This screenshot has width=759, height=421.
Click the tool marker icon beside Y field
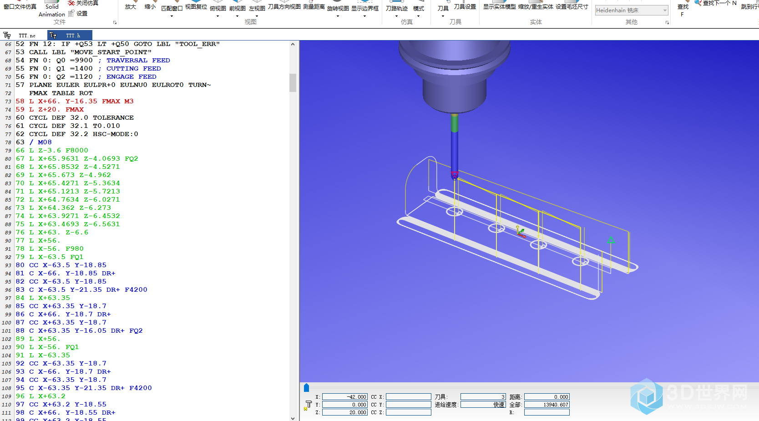click(308, 405)
